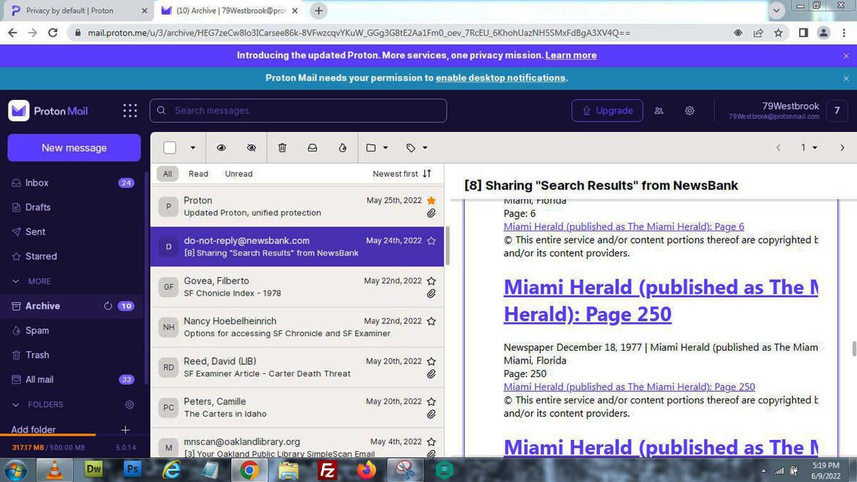Viewport: 857px width, 482px height.
Task: Bookmark this page with star icon
Action: 778,33
